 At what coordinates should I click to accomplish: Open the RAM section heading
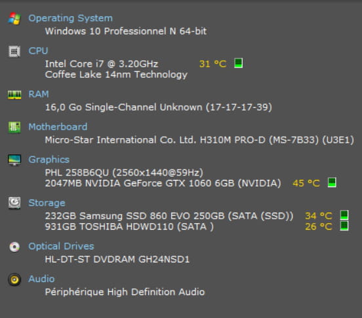39,94
